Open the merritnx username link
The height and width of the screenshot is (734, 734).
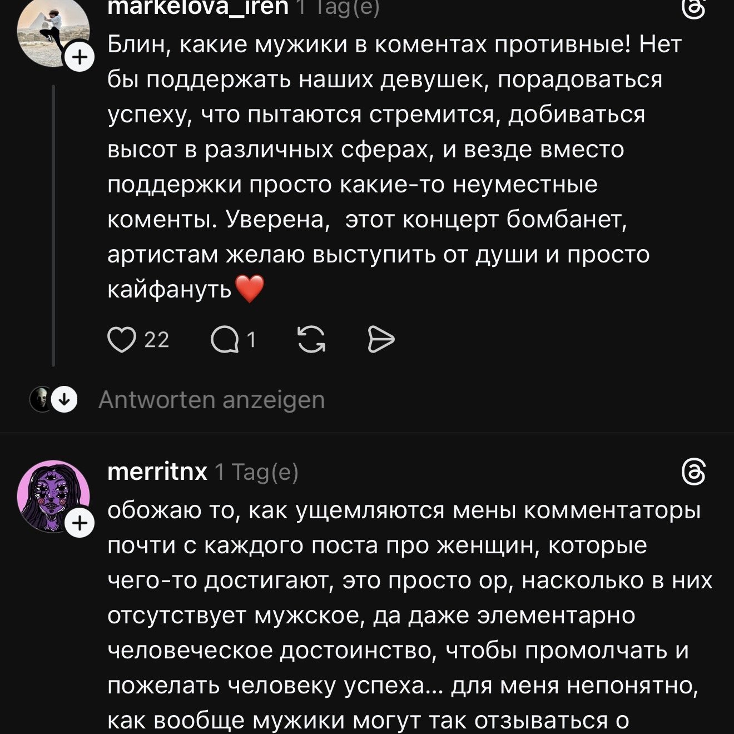[x=157, y=472]
